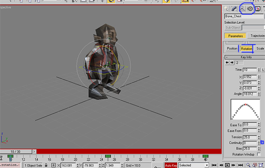Activate the Zoom viewport tool

pos(248,165)
